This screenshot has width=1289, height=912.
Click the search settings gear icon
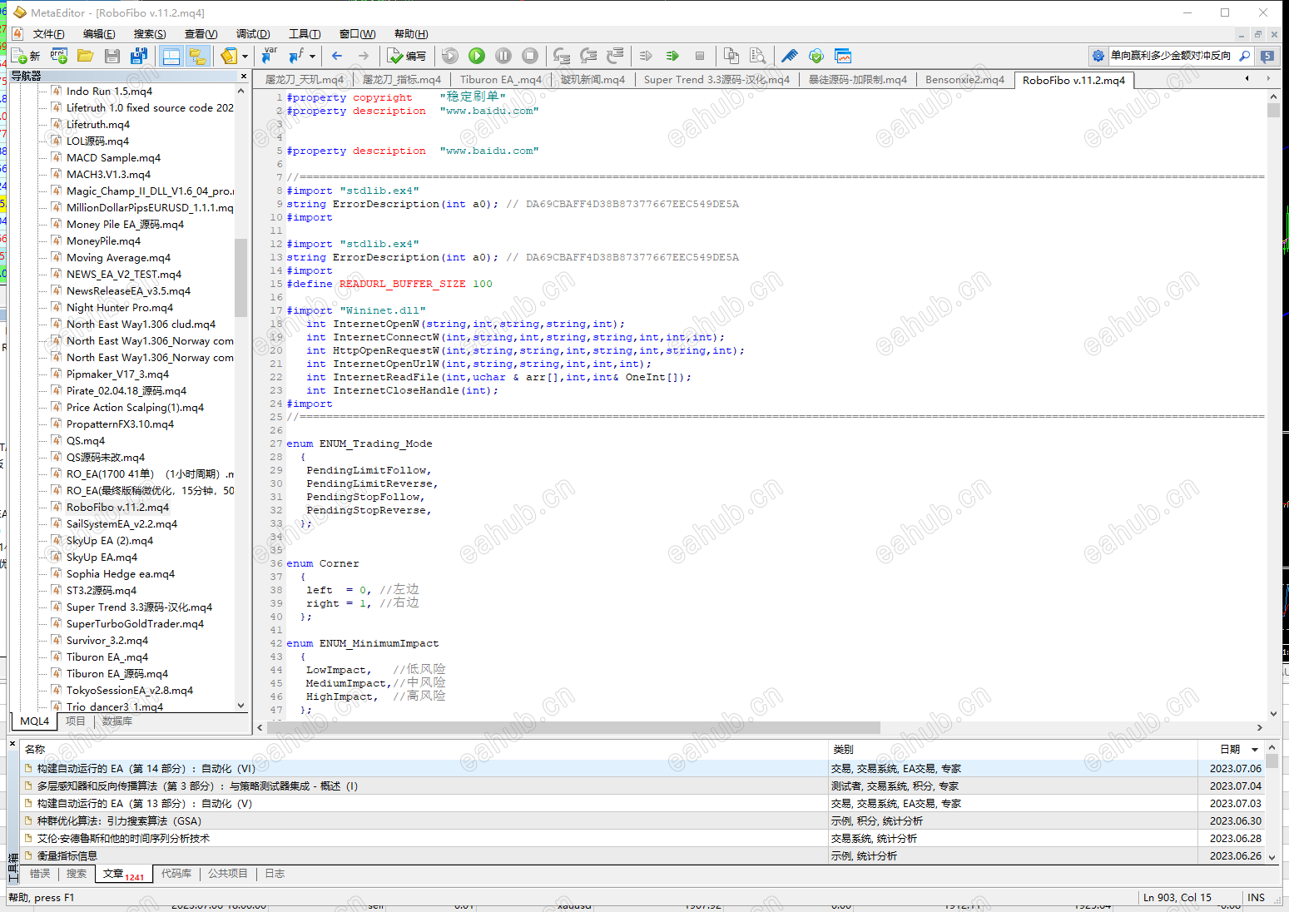[x=1098, y=56]
